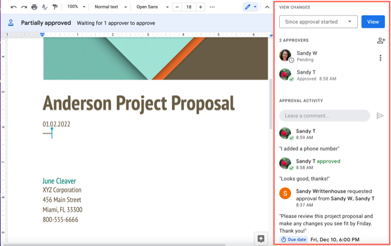This screenshot has width=391, height=246.
Task: Open the Open Sans font dropdown
Action: 152,7
